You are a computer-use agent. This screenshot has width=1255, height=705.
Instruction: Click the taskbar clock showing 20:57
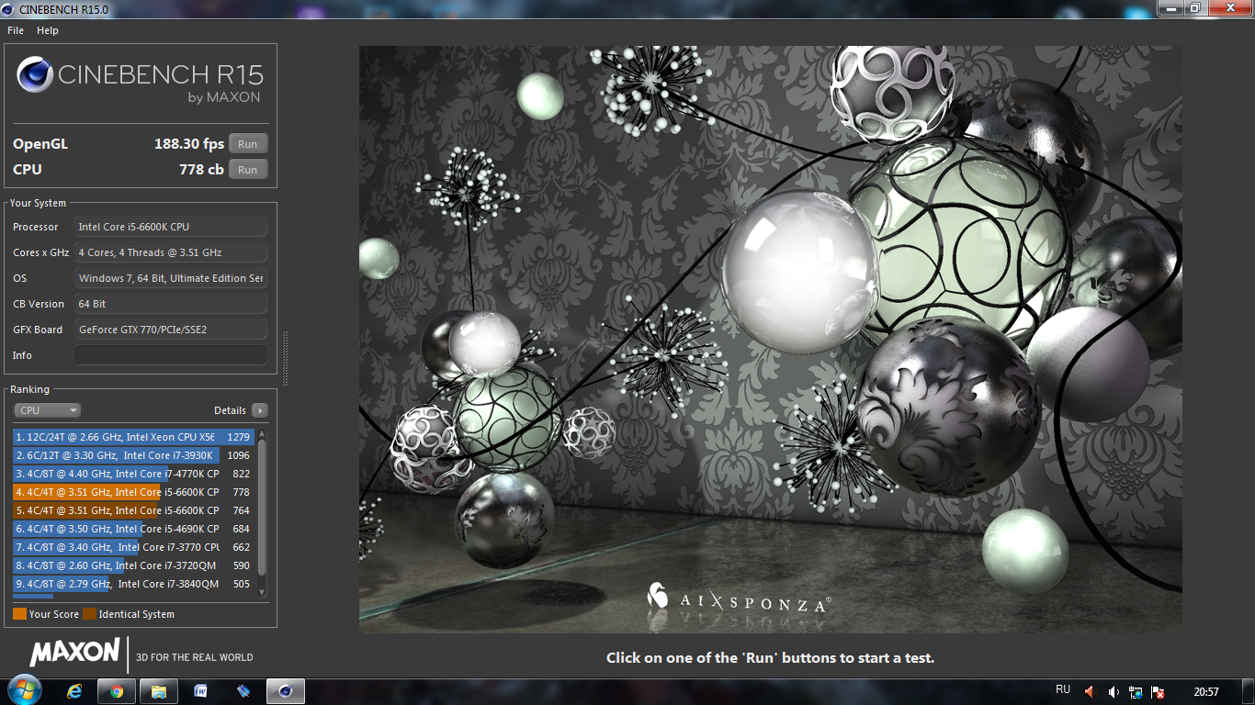pyautogui.click(x=1206, y=691)
